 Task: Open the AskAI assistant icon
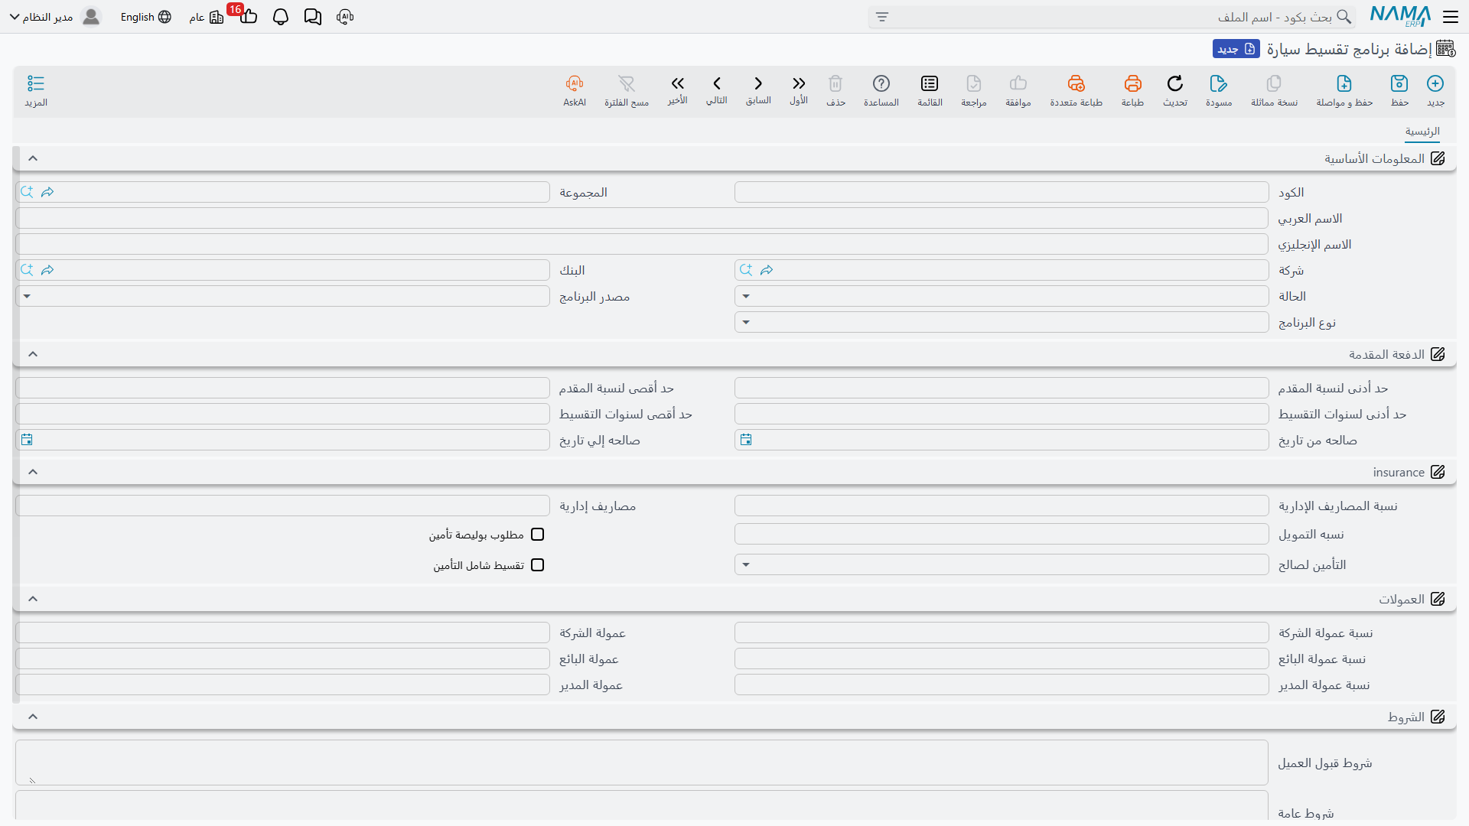(575, 83)
